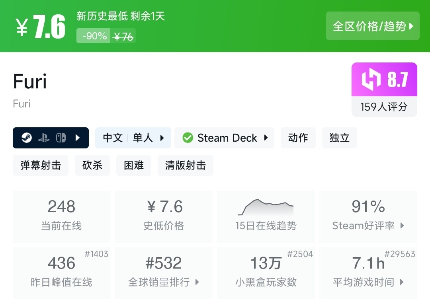
Task: Click the Nintendo Switch platform icon
Action: tap(61, 138)
